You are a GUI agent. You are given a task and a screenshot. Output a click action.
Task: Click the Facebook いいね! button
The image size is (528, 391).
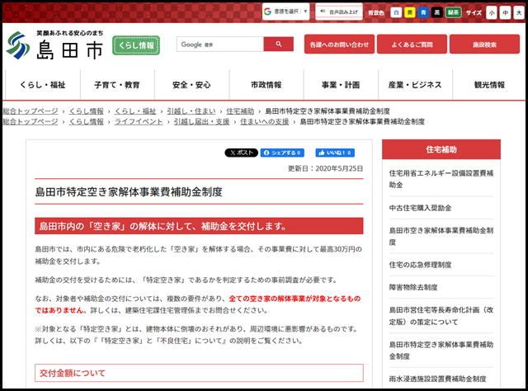[334, 153]
